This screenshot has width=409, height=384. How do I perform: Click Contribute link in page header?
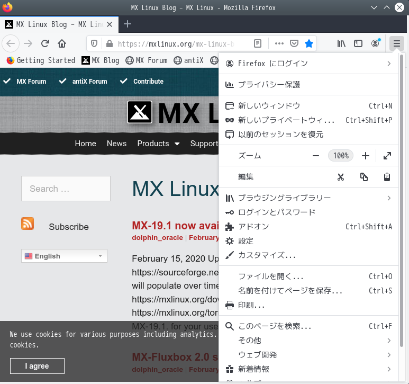point(149,82)
